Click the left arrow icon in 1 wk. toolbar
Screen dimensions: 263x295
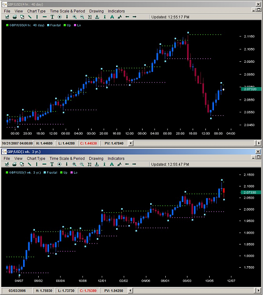(x=127, y=164)
